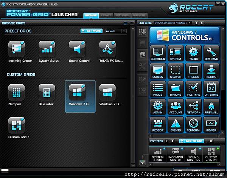The height and width of the screenshot is (178, 227).
Task: Click the SYSTEM grid button
Action: [176, 53]
